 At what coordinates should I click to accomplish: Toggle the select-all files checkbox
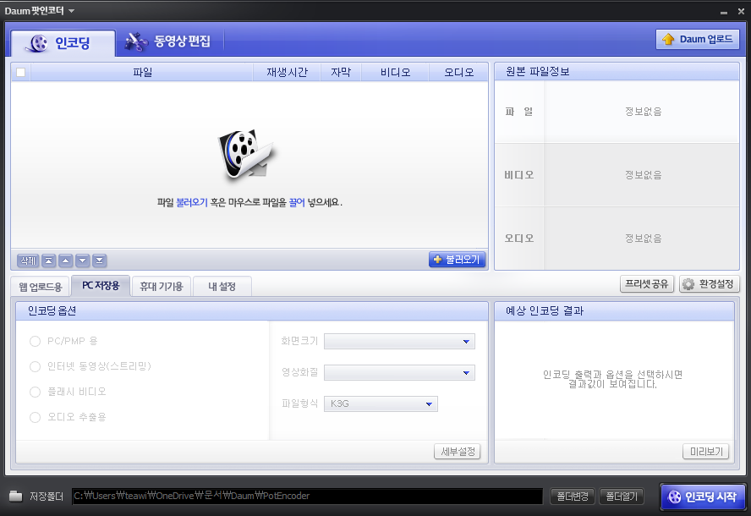point(20,73)
